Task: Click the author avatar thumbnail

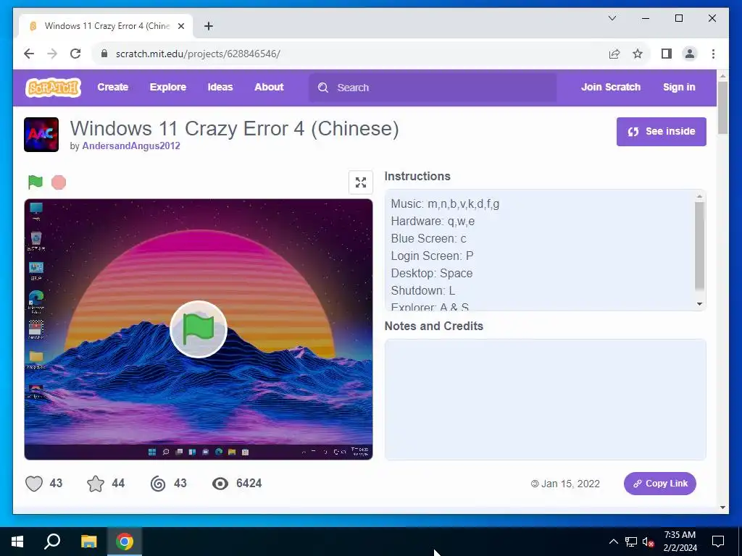Action: click(41, 134)
